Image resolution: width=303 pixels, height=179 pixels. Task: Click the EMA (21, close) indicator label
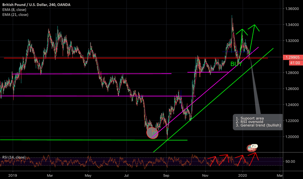click(x=16, y=15)
